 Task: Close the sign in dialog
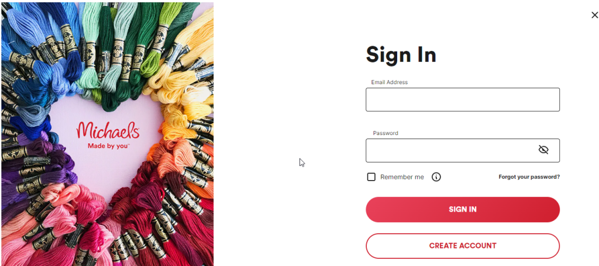pyautogui.click(x=594, y=15)
